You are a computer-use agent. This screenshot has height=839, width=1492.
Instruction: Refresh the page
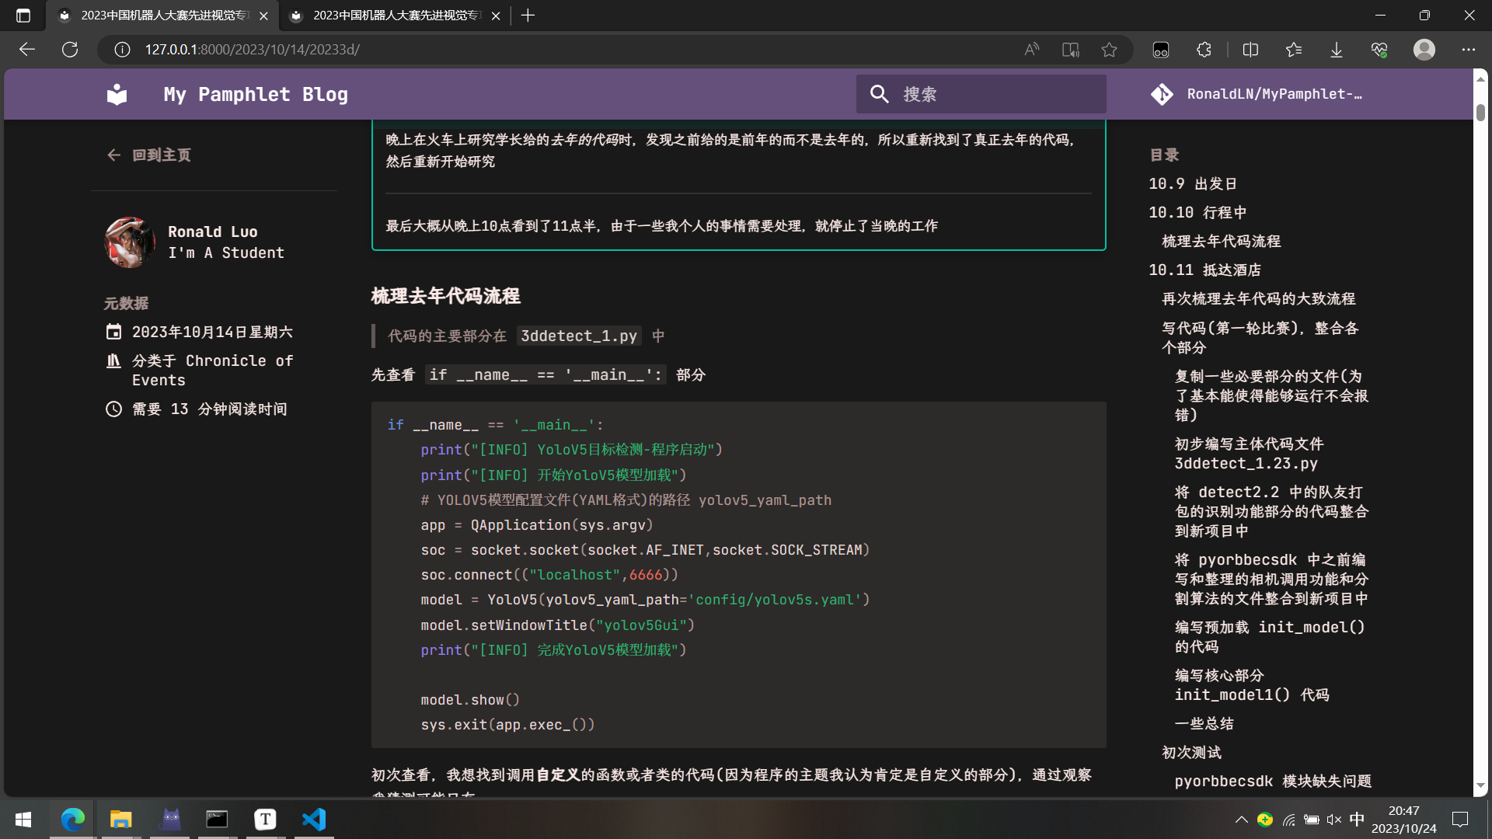click(70, 50)
